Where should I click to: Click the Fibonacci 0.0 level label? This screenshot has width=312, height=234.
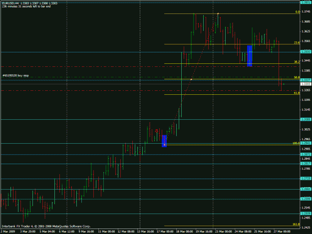pyautogui.click(x=298, y=12)
